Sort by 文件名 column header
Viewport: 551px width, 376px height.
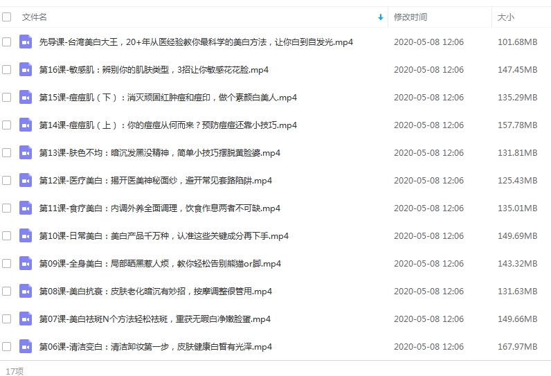34,17
